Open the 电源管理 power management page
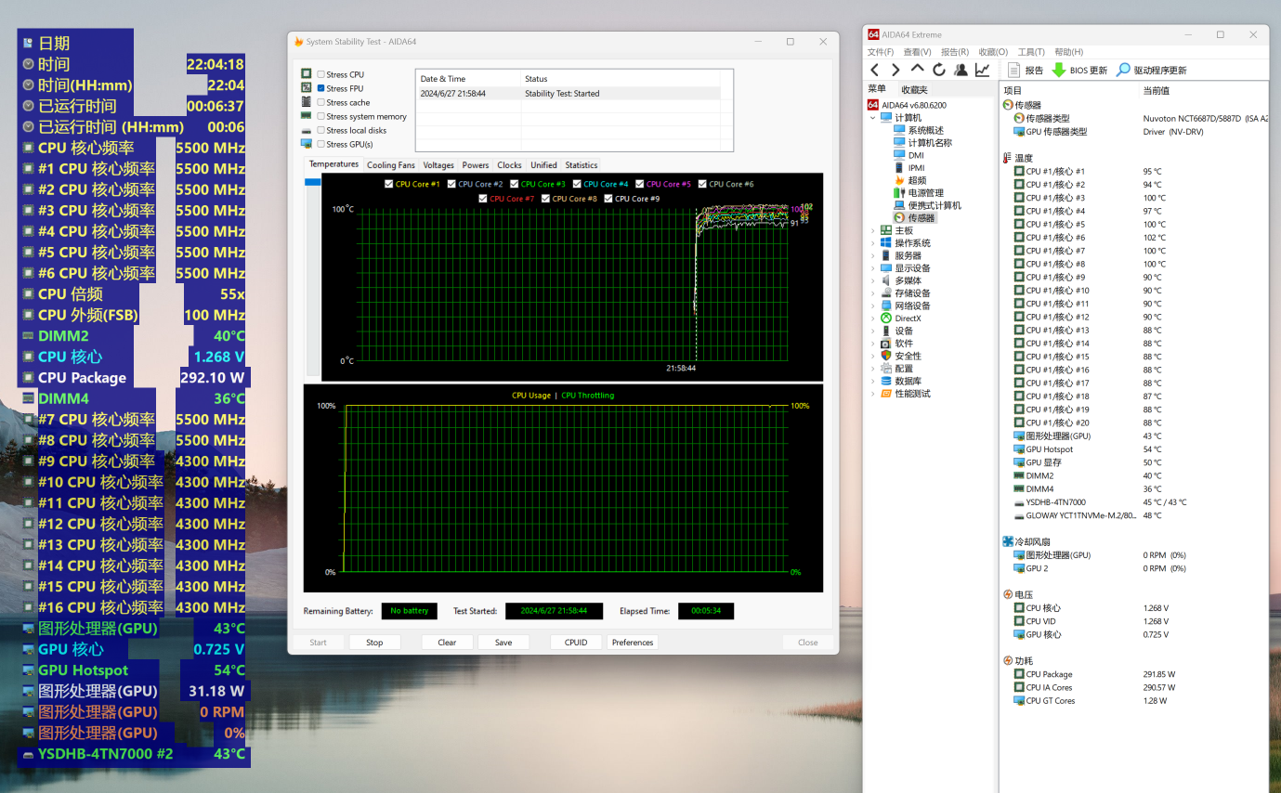 pos(918,193)
